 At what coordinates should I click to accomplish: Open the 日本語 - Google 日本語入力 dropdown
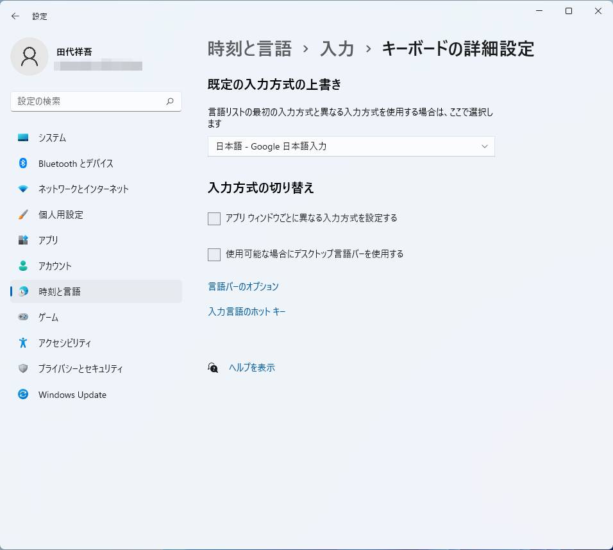[351, 146]
